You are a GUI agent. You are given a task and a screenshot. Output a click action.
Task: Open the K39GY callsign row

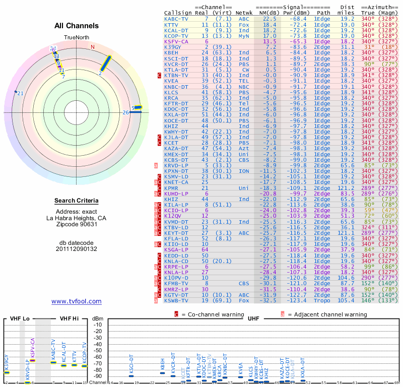tap(173, 47)
